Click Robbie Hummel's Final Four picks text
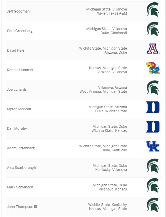Screen dimensions: 166x217 point(108,70)
